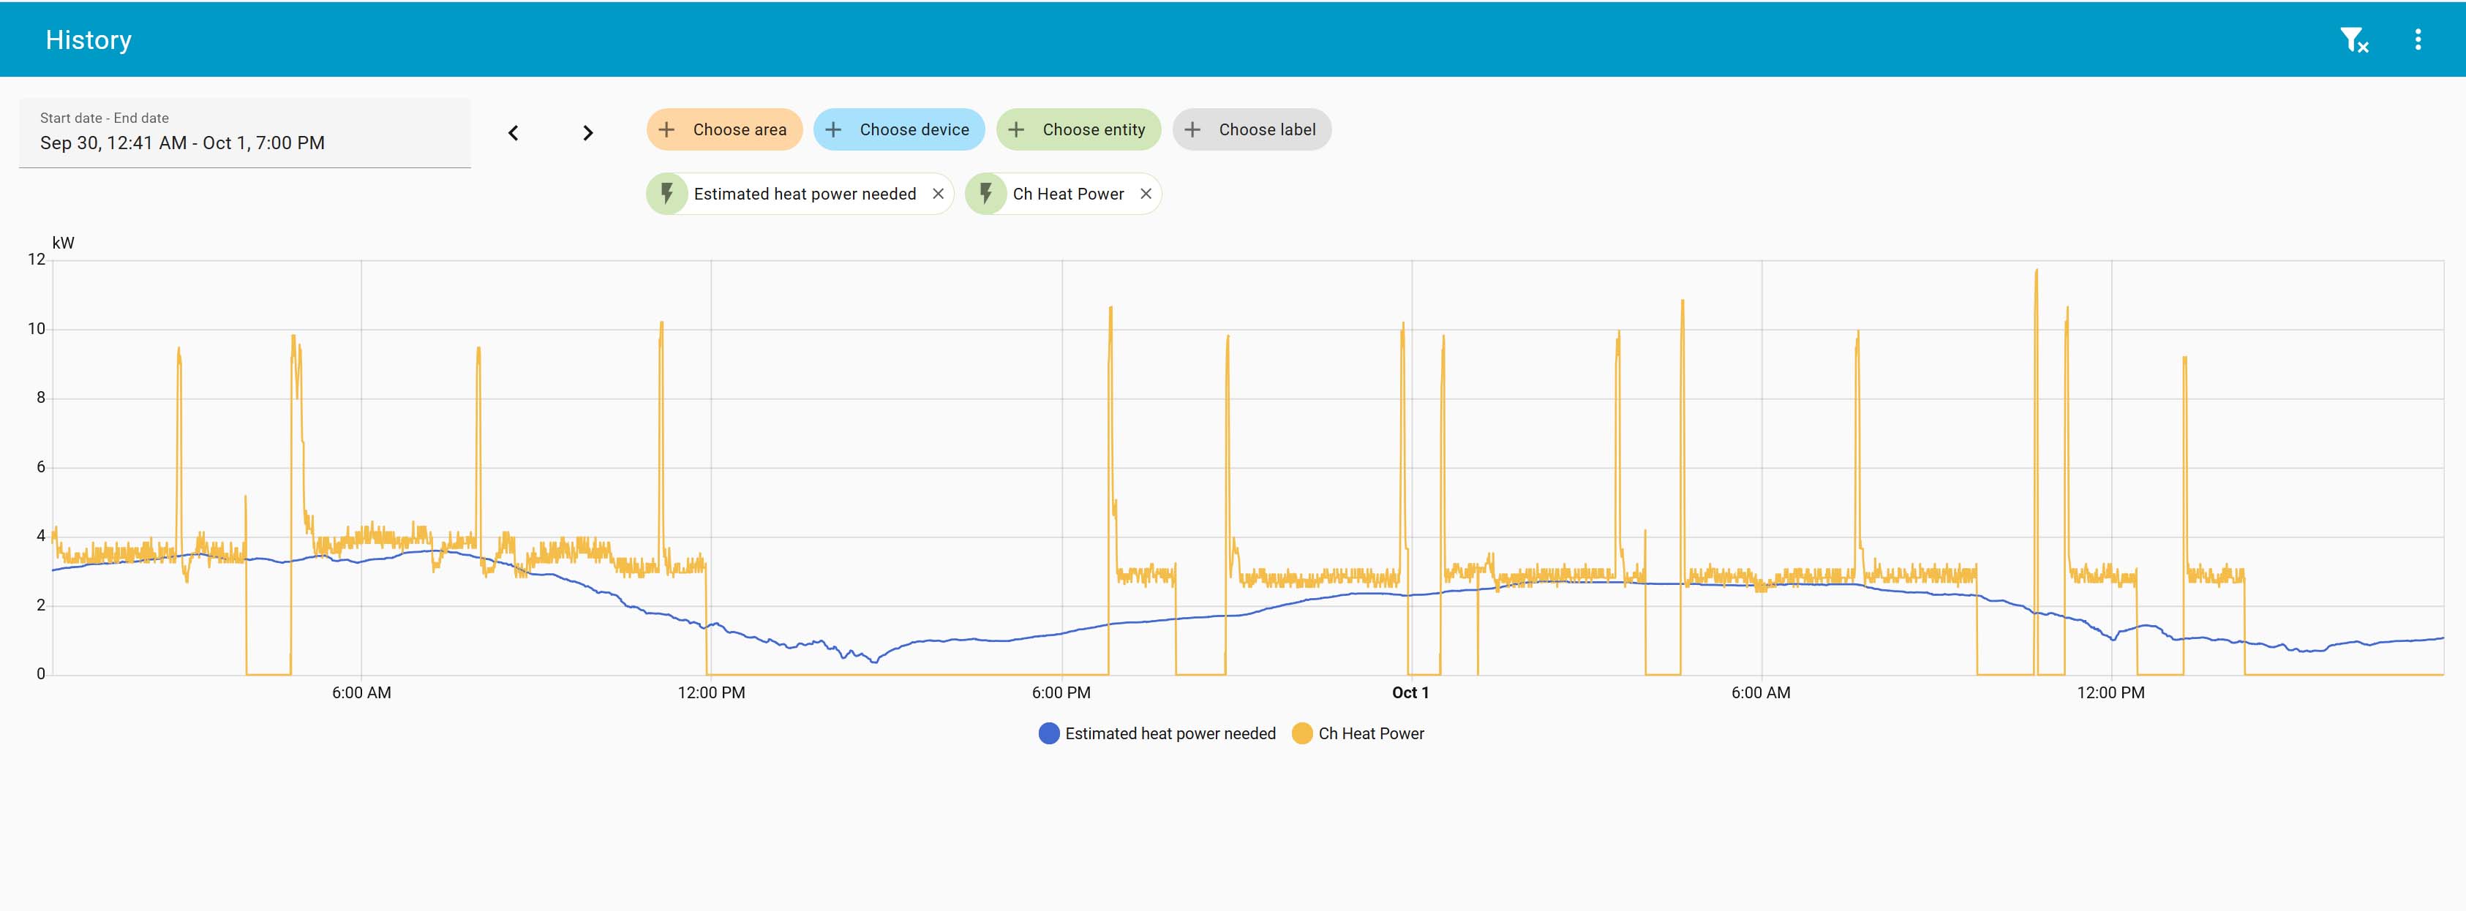Click lightning icon on Ch Heat Power chip
This screenshot has height=911, width=2466.
coord(986,193)
